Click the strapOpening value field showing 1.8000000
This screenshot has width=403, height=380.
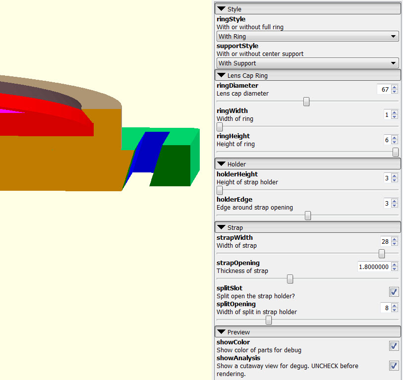(374, 267)
